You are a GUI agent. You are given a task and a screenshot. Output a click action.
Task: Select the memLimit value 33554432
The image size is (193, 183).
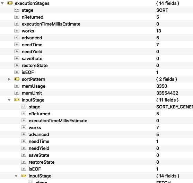pos(167,93)
